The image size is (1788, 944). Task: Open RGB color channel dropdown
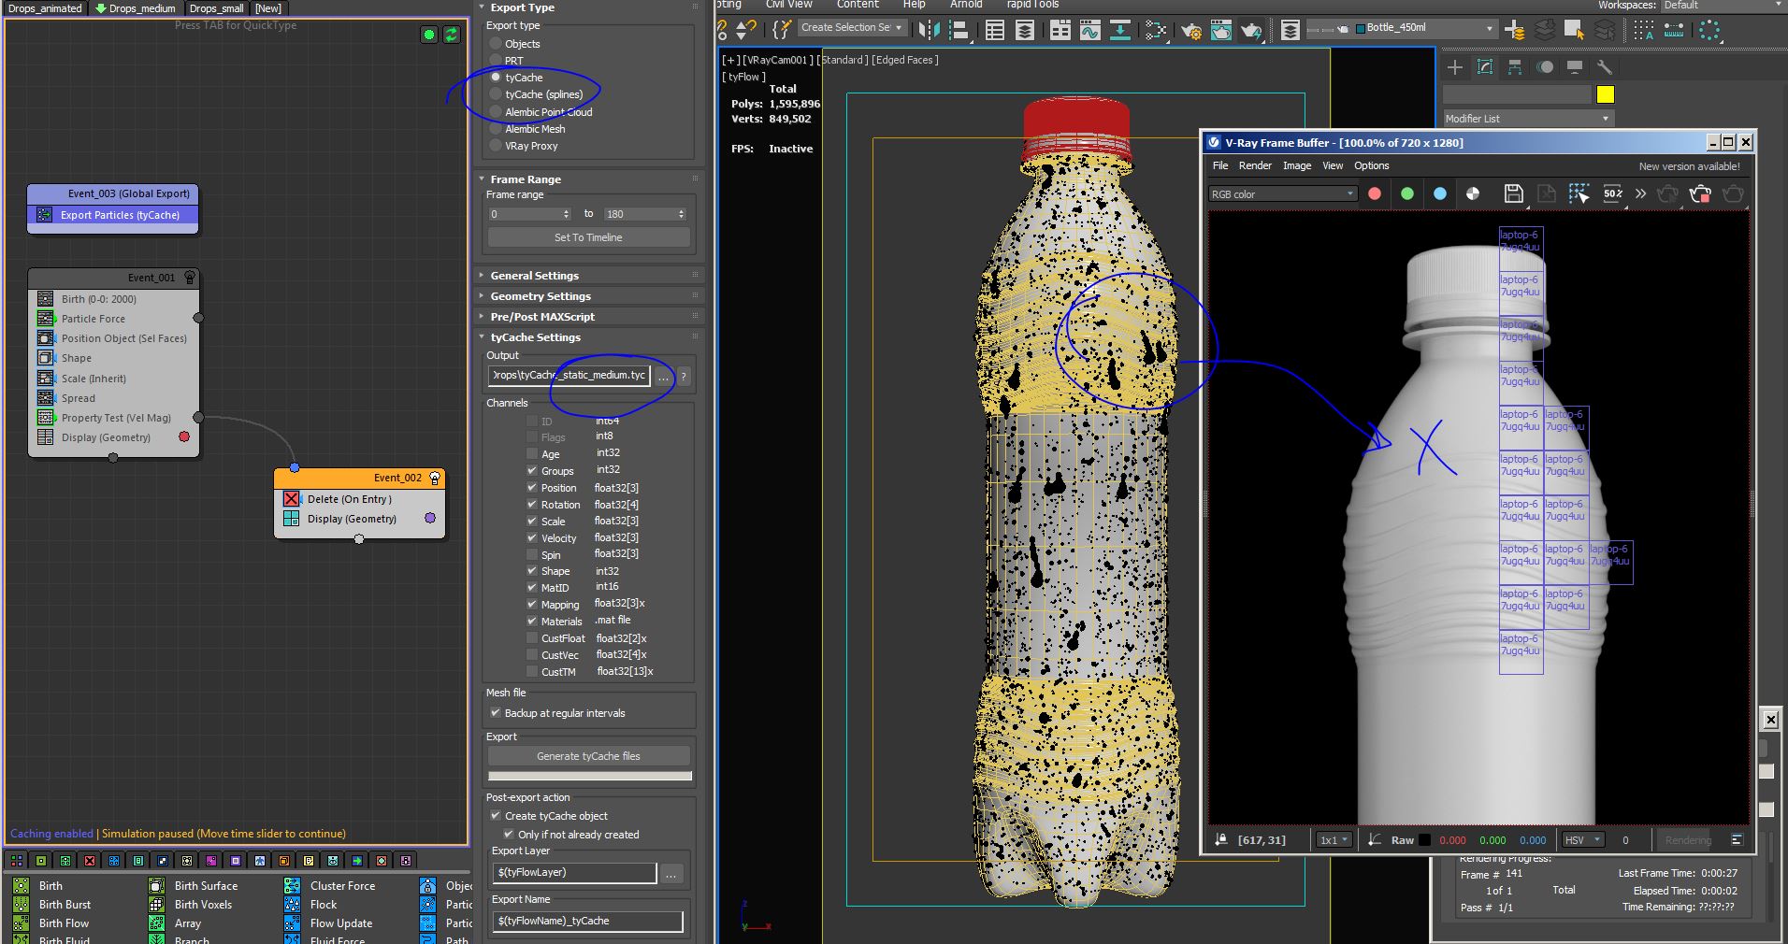point(1282,194)
